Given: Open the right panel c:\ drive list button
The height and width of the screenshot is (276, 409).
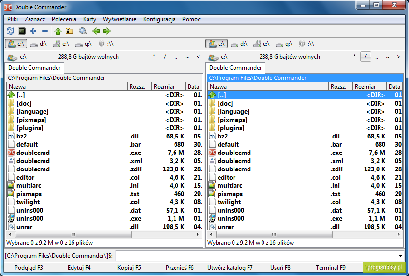Looking at the screenshot, I should [218, 57].
